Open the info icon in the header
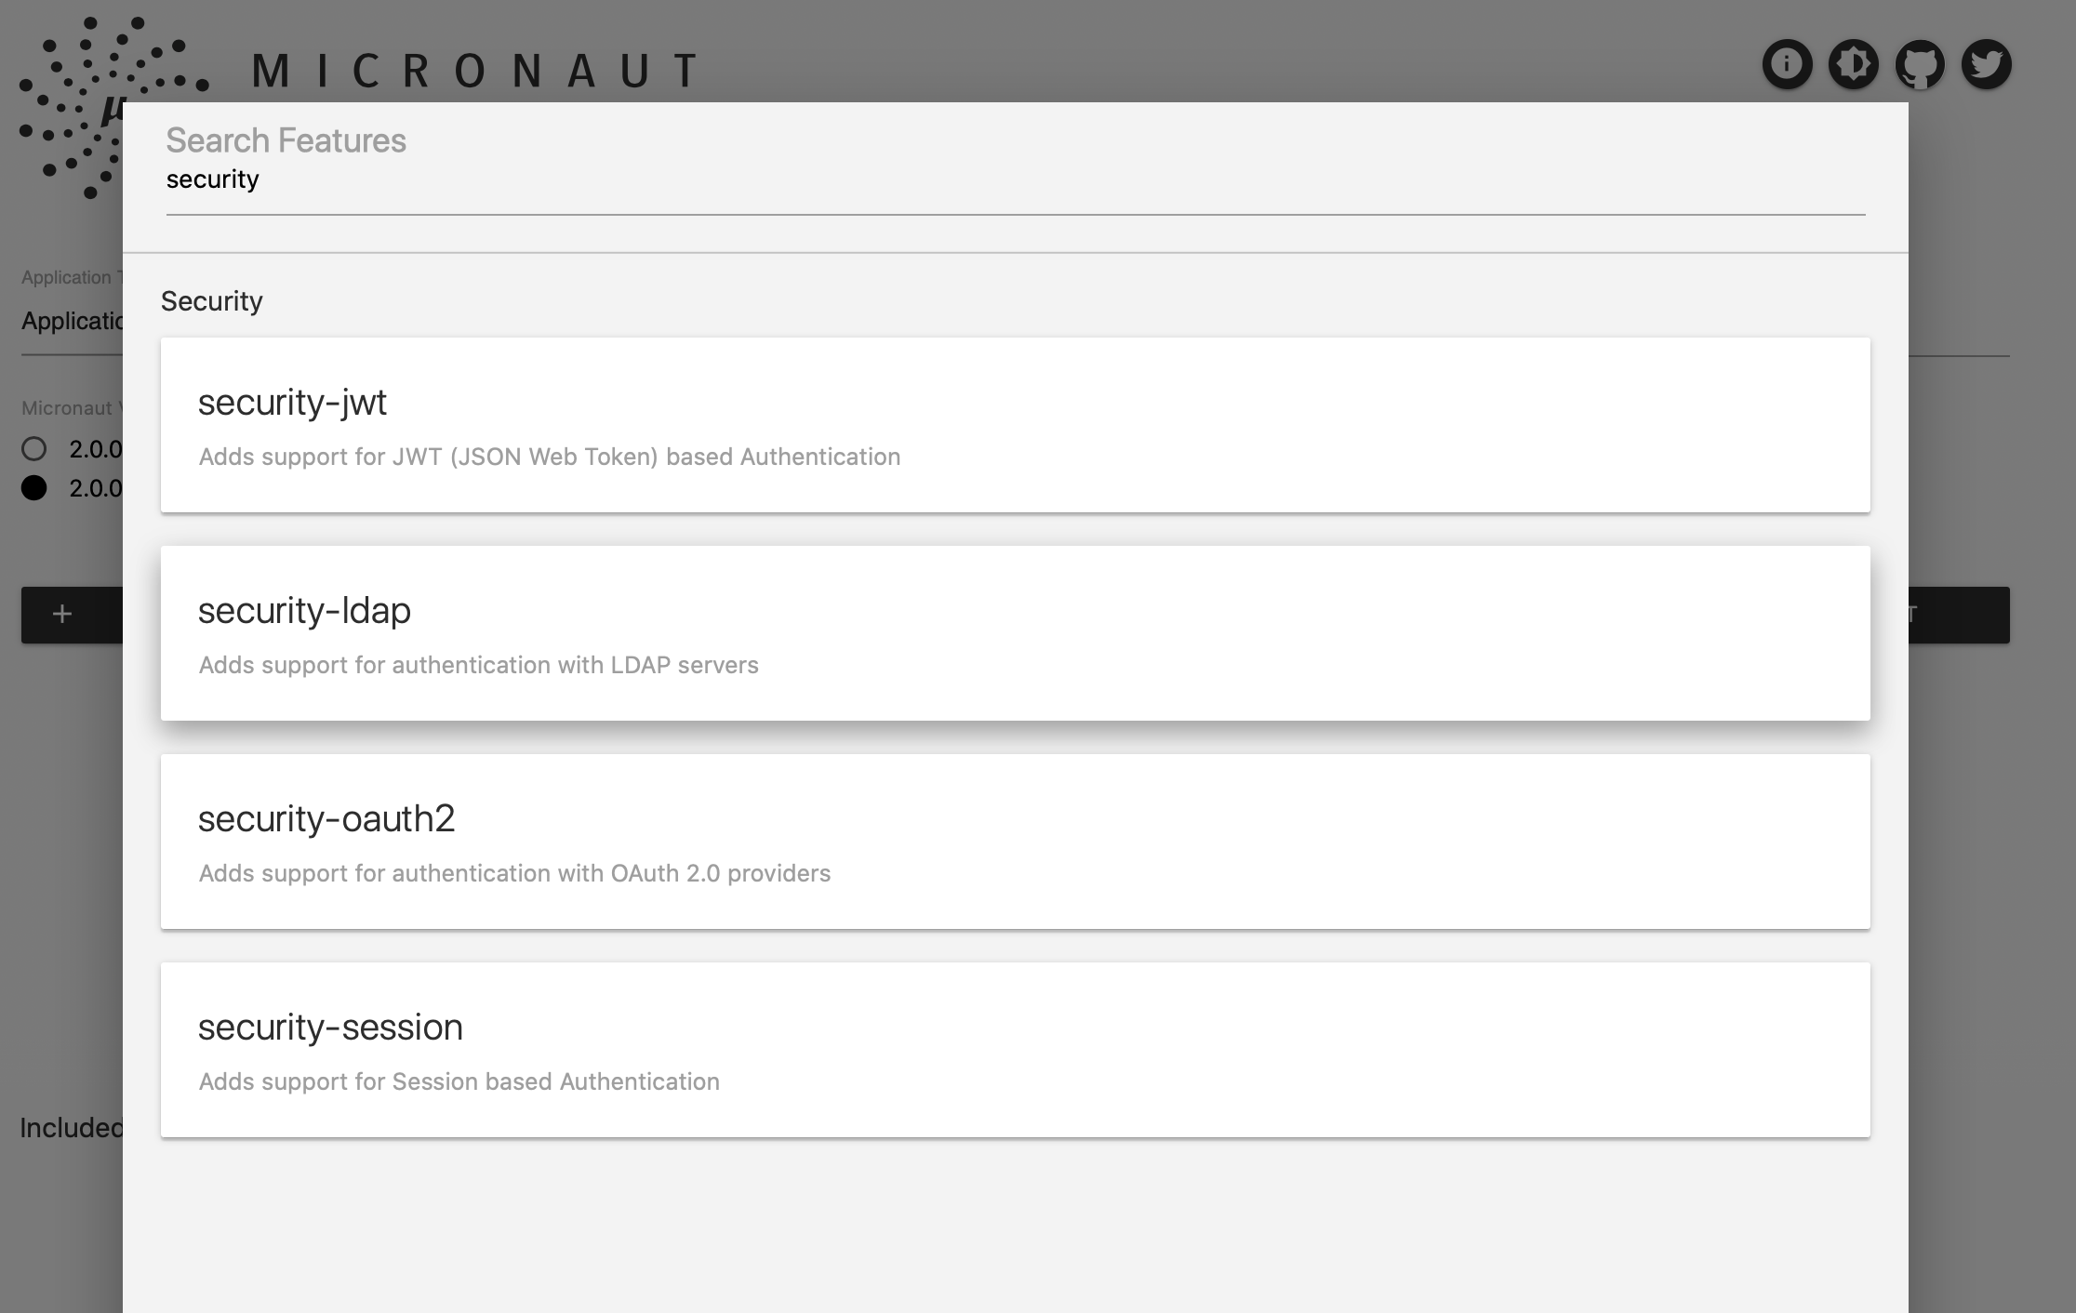Screen dimensions: 2076x1313 (1788, 65)
